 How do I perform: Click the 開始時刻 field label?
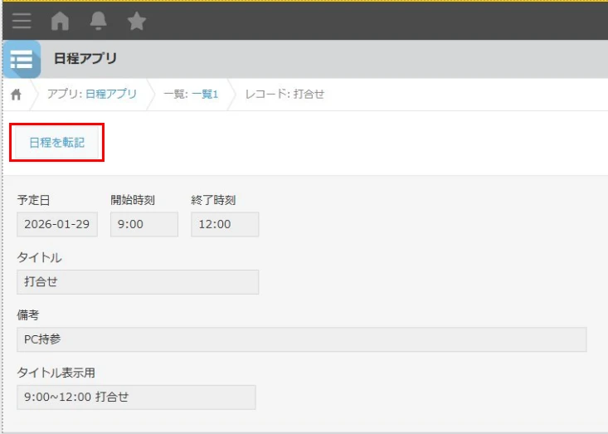point(133,200)
